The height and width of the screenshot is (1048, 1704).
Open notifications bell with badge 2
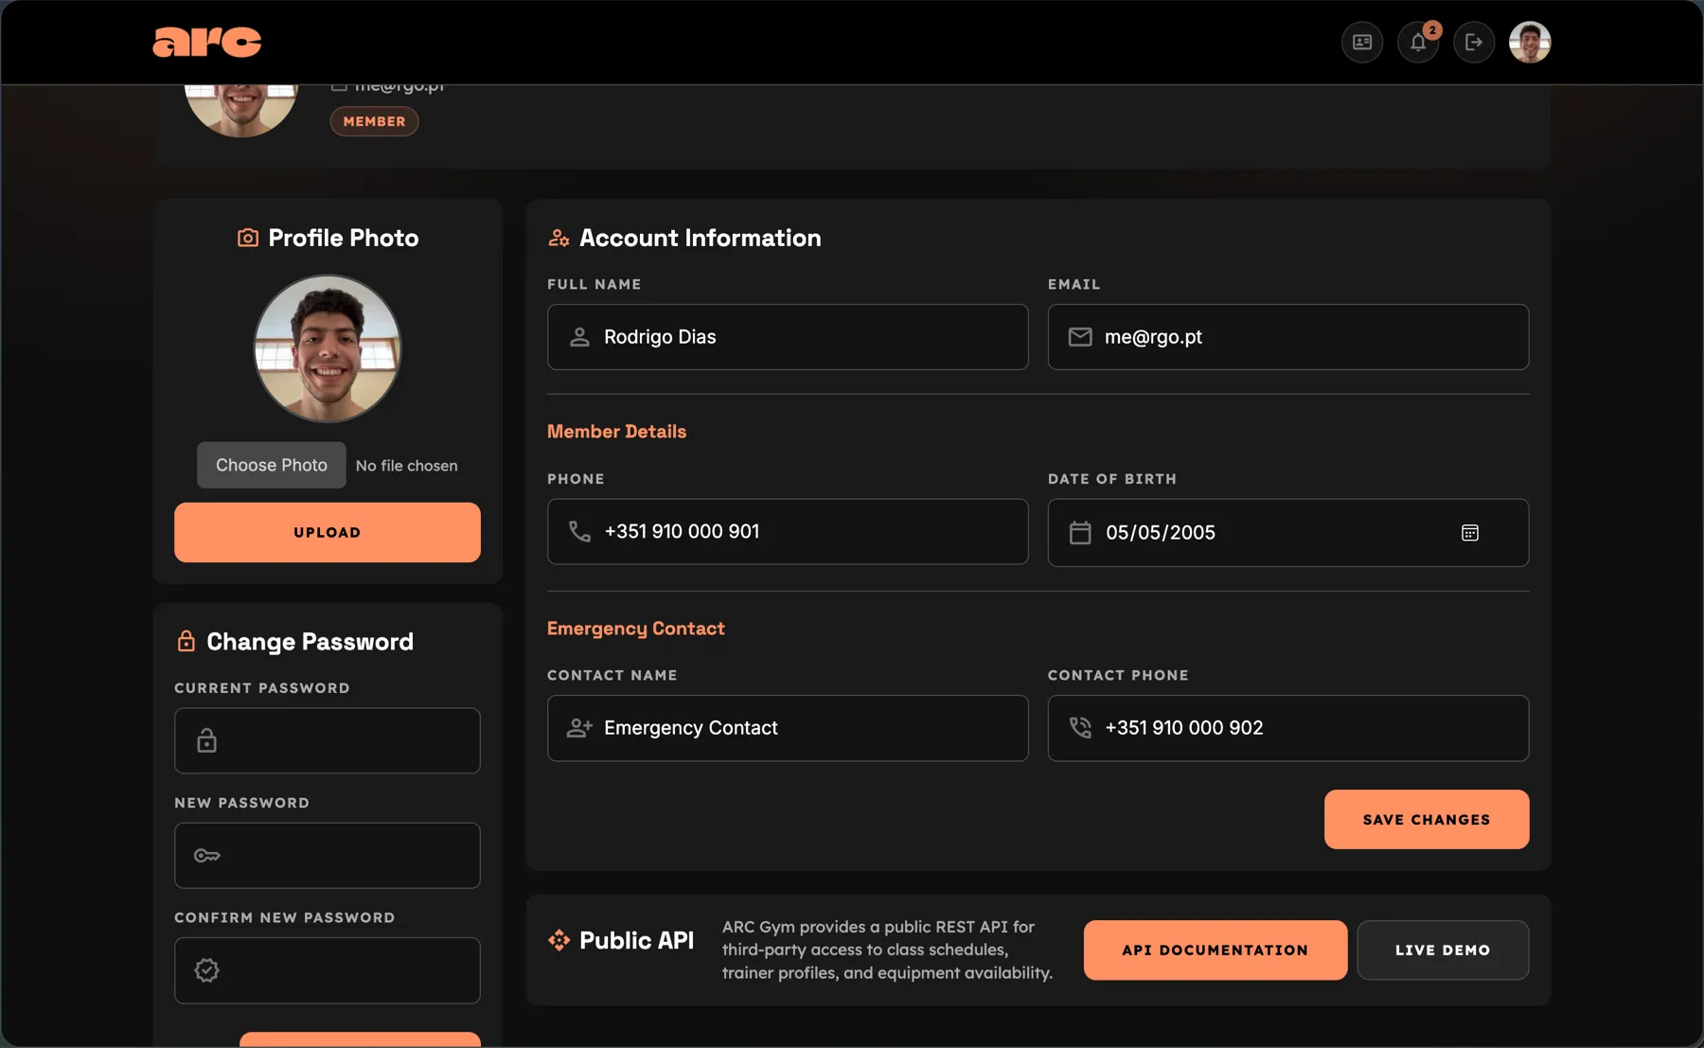point(1418,42)
